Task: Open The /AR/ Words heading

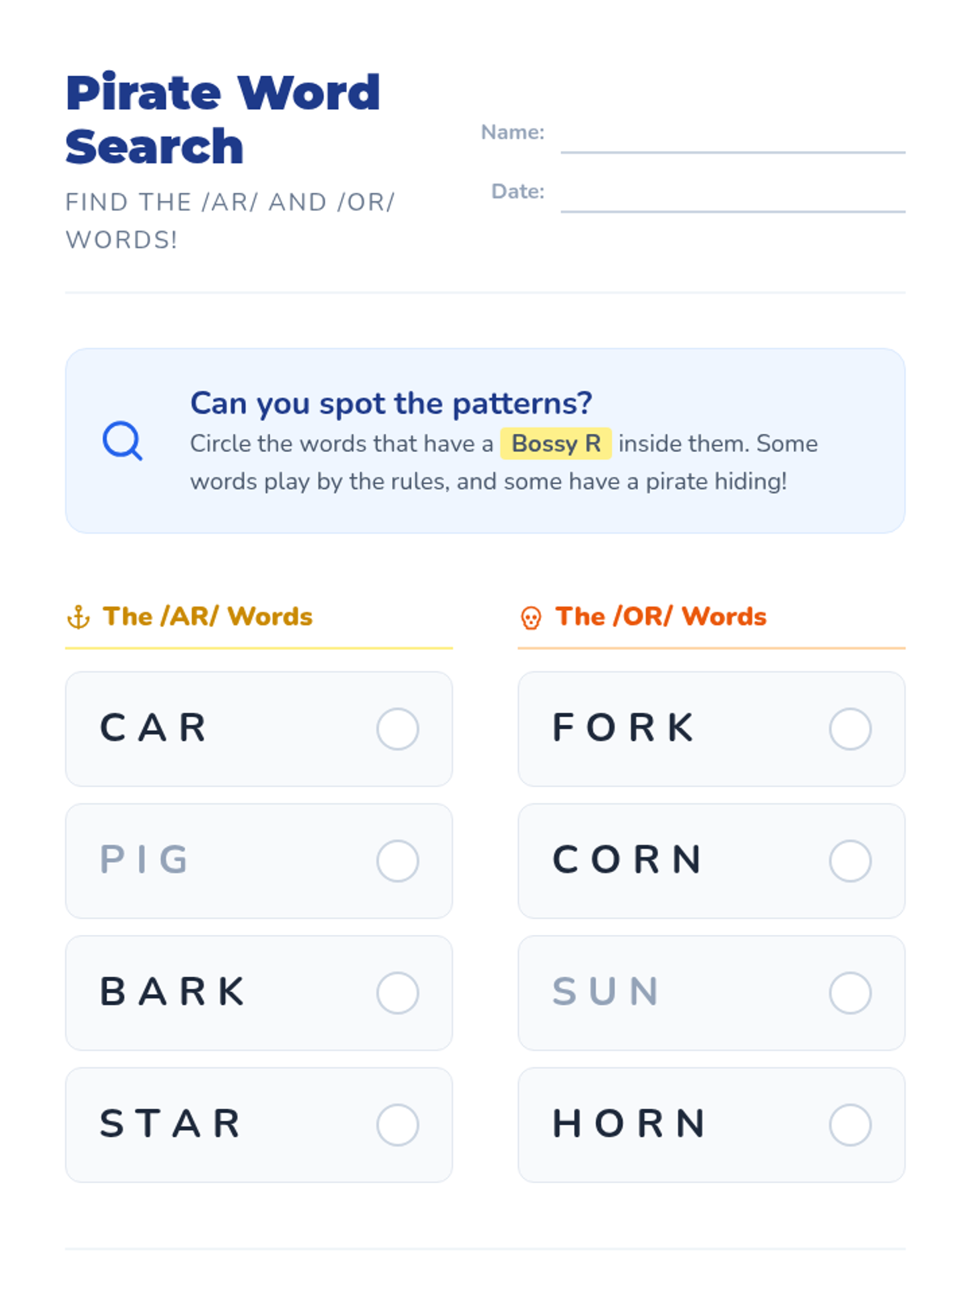Action: (x=208, y=617)
